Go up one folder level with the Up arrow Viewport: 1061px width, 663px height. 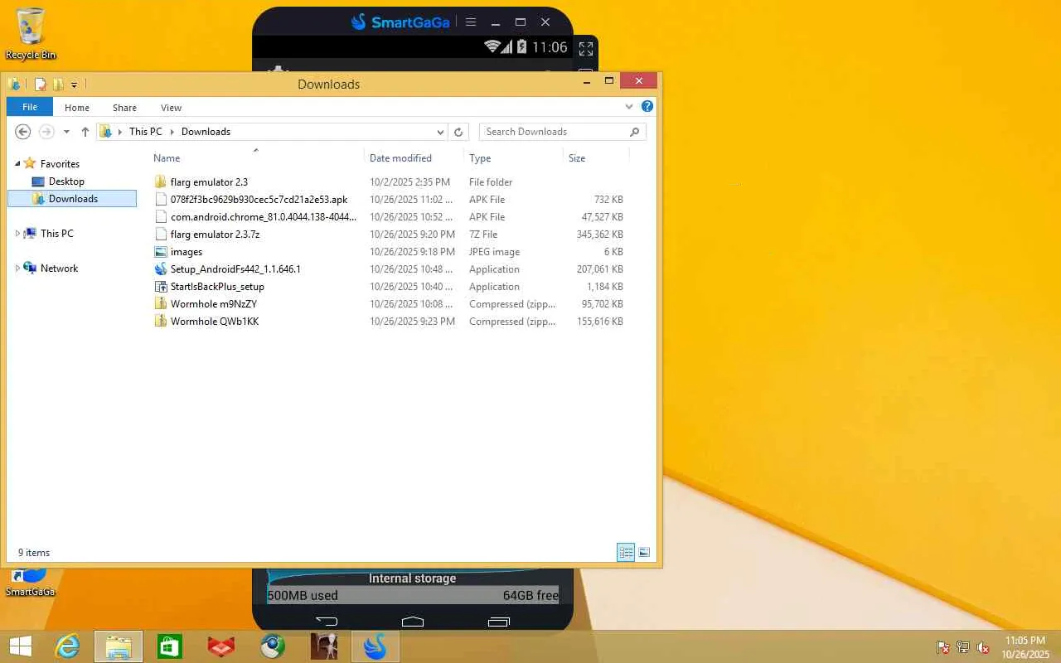click(x=85, y=132)
